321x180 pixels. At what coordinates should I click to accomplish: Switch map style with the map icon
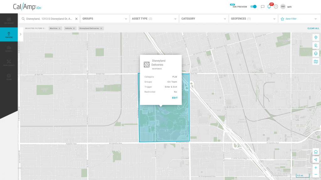[x=316, y=62]
